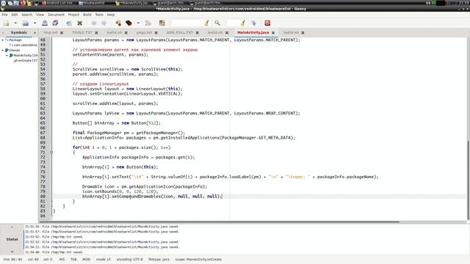This screenshot has width=470, height=264.
Task: Close the TOOLS.TXT tab with its X
Action: point(96,32)
